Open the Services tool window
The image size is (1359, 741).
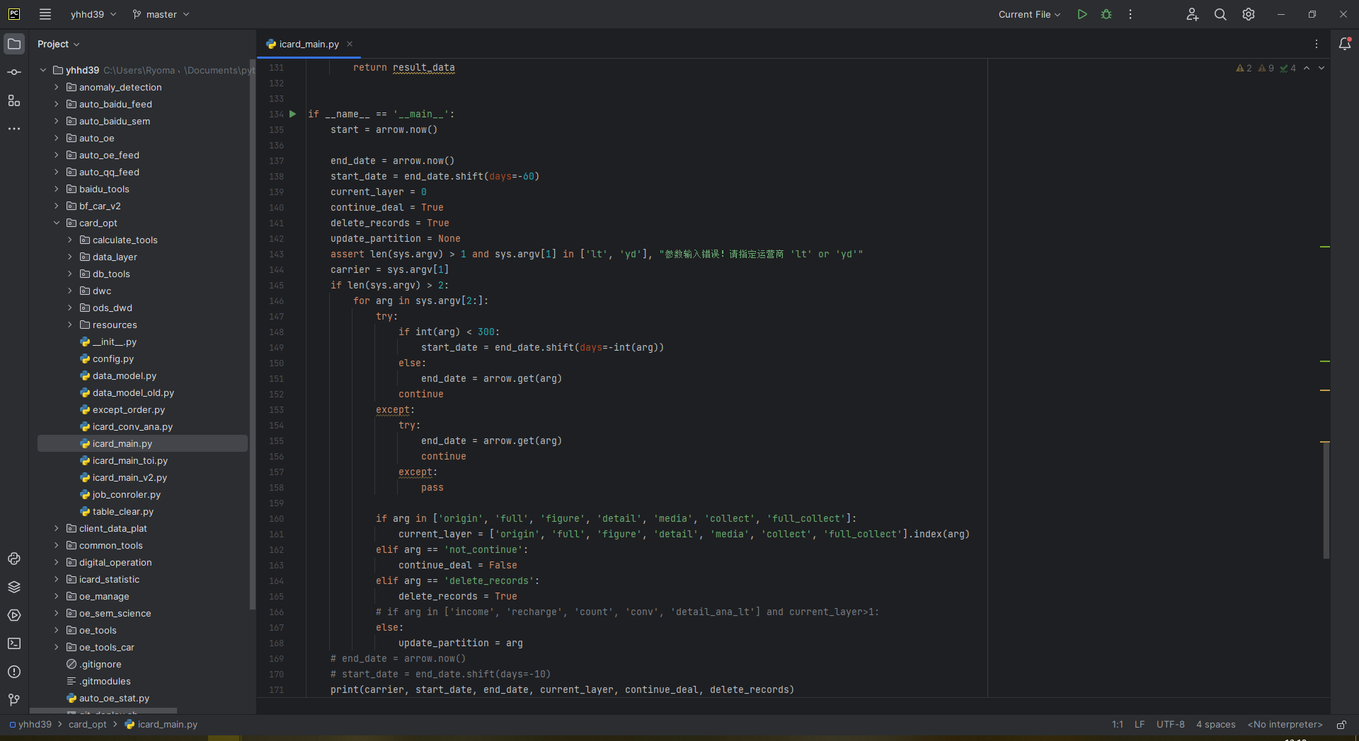pos(14,615)
